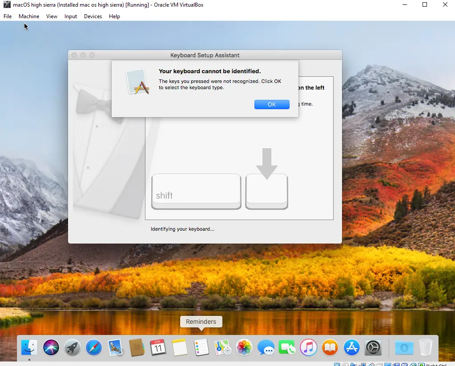The image size is (455, 366).
Task: Open App Store icon in dock
Action: pyautogui.click(x=351, y=347)
